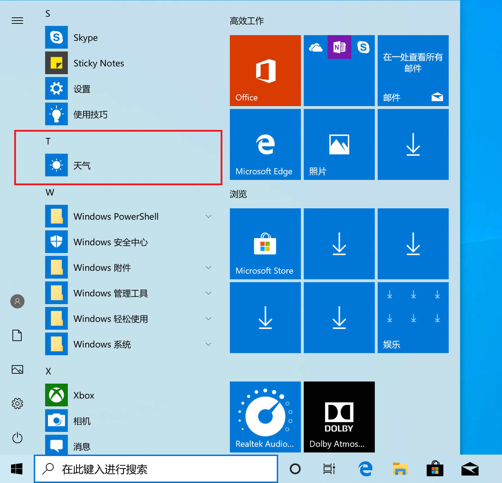Click Skype icon in Office folder tile

[x=363, y=47]
